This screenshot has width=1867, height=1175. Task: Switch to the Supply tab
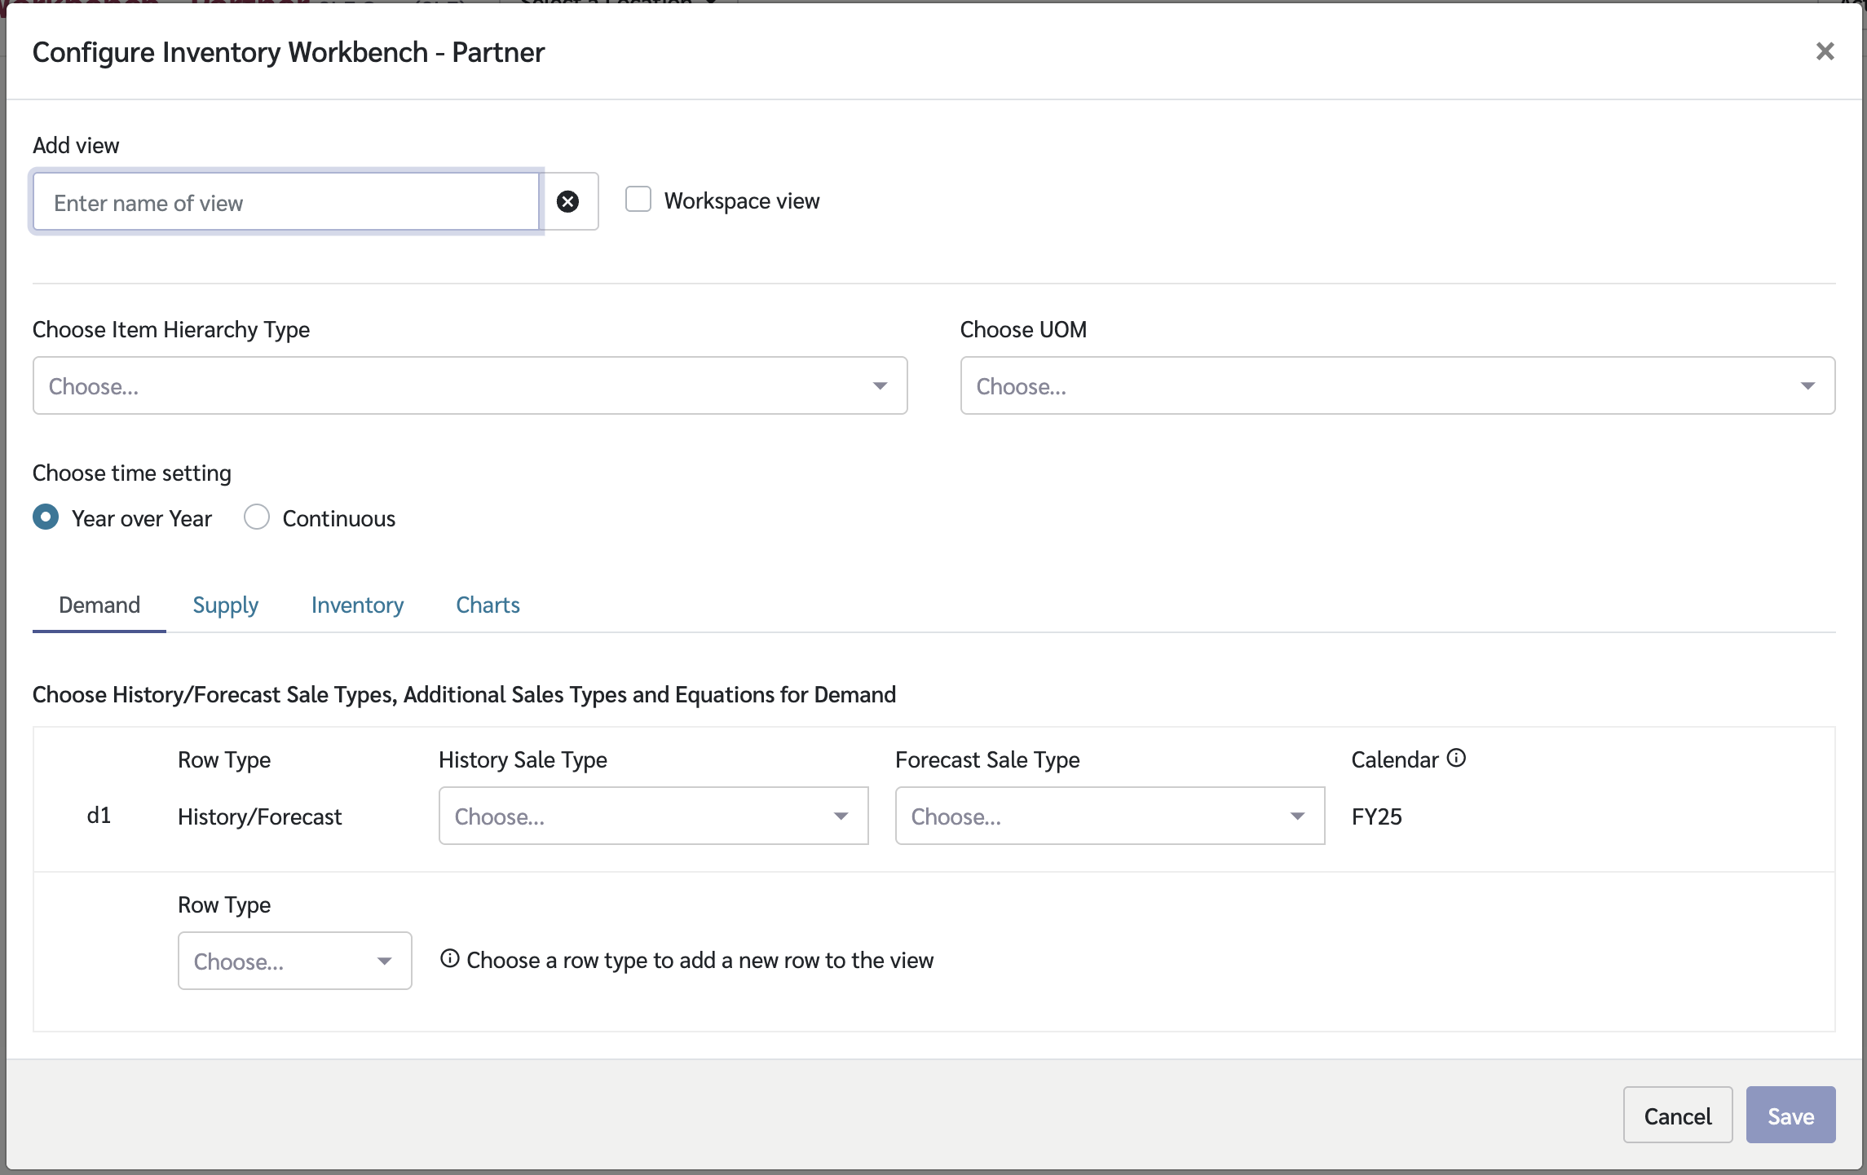coord(225,605)
